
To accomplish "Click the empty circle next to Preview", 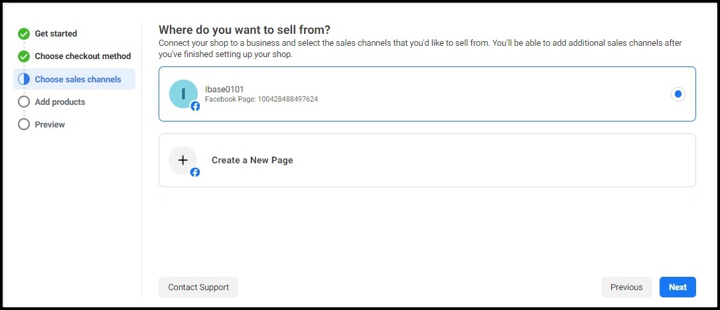I will click(24, 124).
